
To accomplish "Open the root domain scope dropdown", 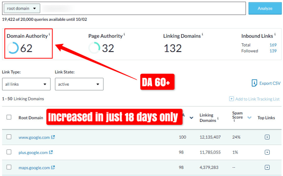I will tap(22, 8).
